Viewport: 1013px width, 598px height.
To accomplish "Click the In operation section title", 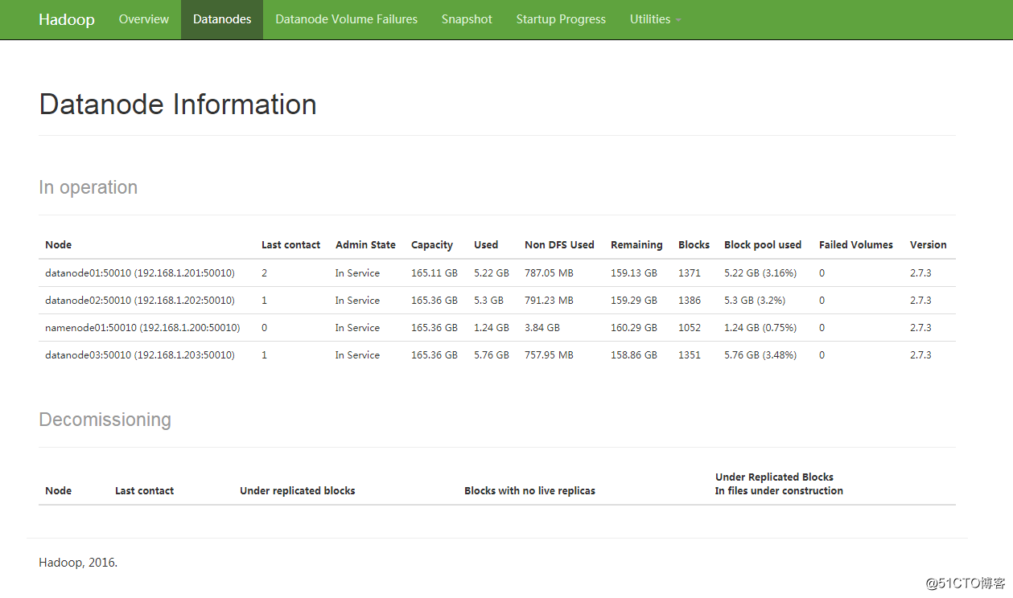I will click(x=89, y=187).
